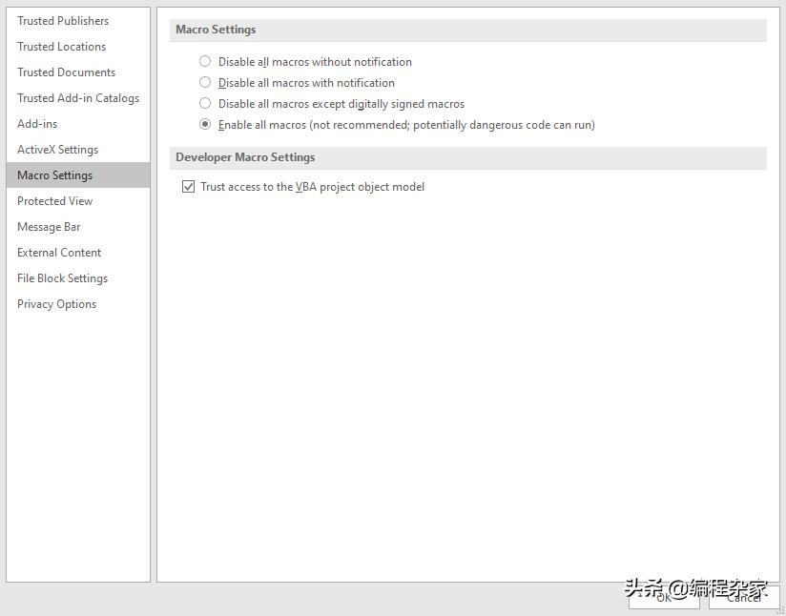The width and height of the screenshot is (786, 616).
Task: Select Trusted Publishers in the sidebar
Action: [x=63, y=20]
